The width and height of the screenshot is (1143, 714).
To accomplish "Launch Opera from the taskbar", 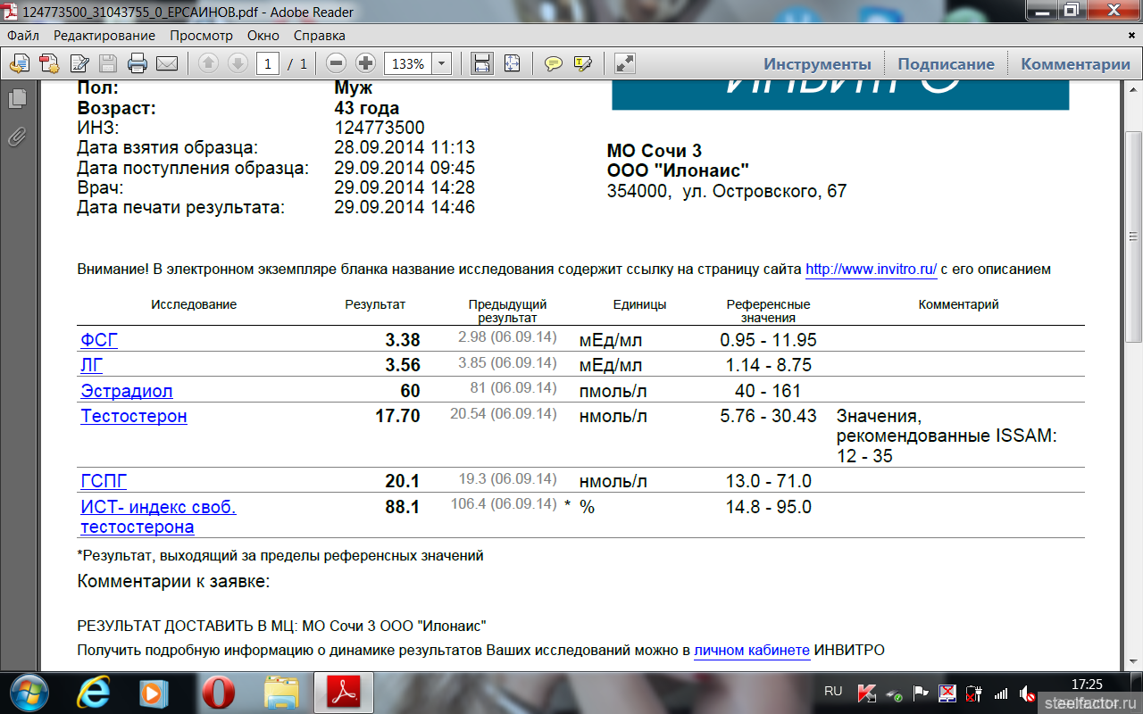I will [x=216, y=693].
